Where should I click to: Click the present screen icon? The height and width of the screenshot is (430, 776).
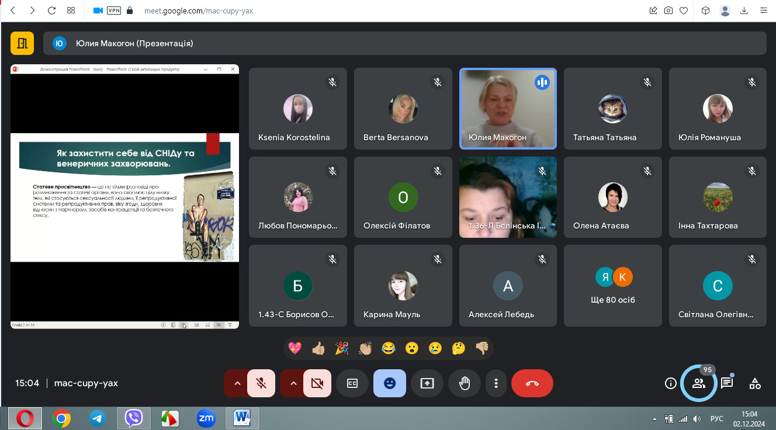(427, 383)
